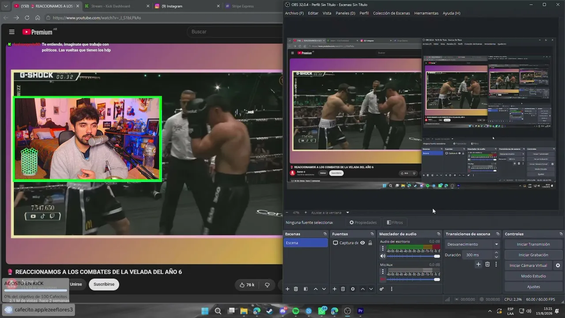
Task: Zoom out preview with minus icon
Action: click(x=287, y=212)
